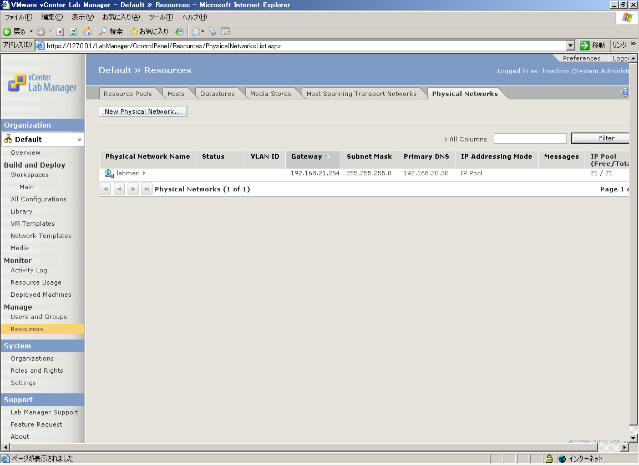Open Users and Groups under Manage
This screenshot has height=466, width=639.
(x=39, y=317)
